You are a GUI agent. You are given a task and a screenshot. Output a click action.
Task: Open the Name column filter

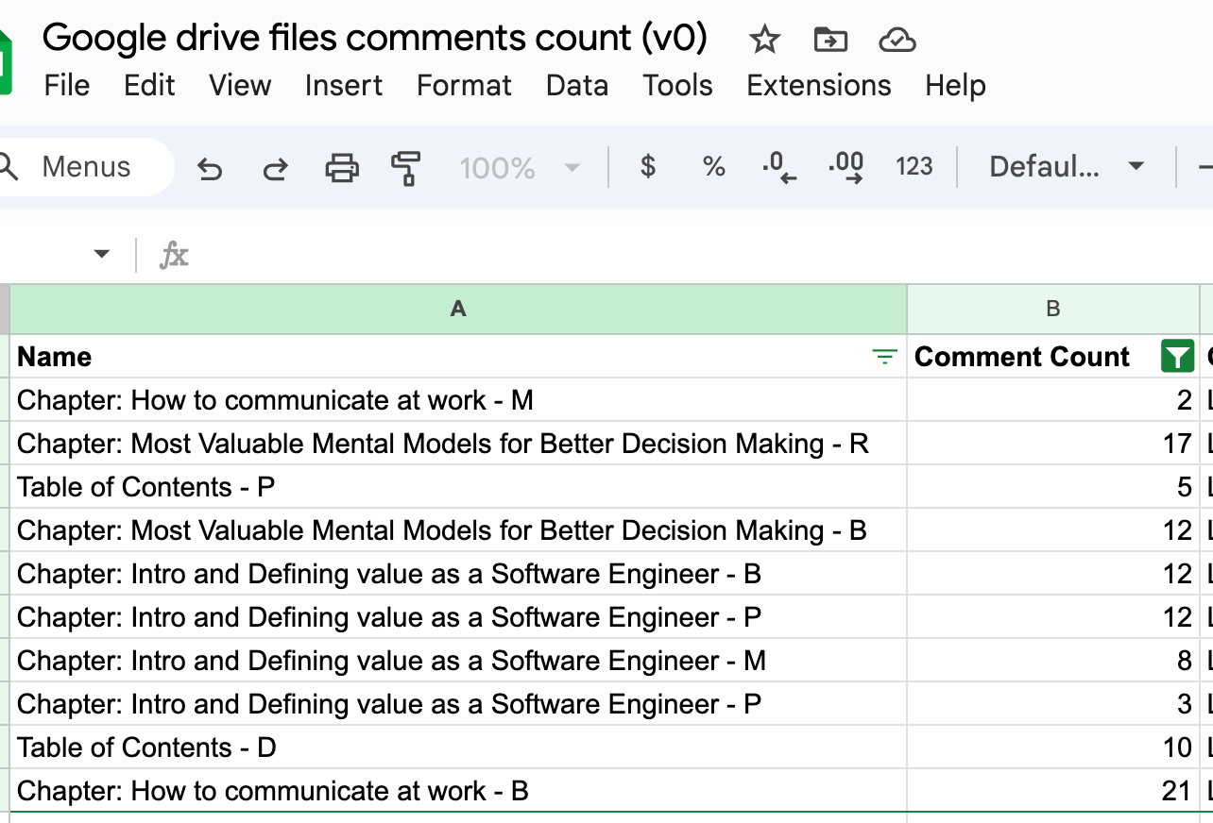[883, 357]
